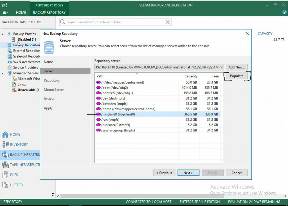Go to the Name wizard step
The width and height of the screenshot is (288, 206).
point(48,62)
